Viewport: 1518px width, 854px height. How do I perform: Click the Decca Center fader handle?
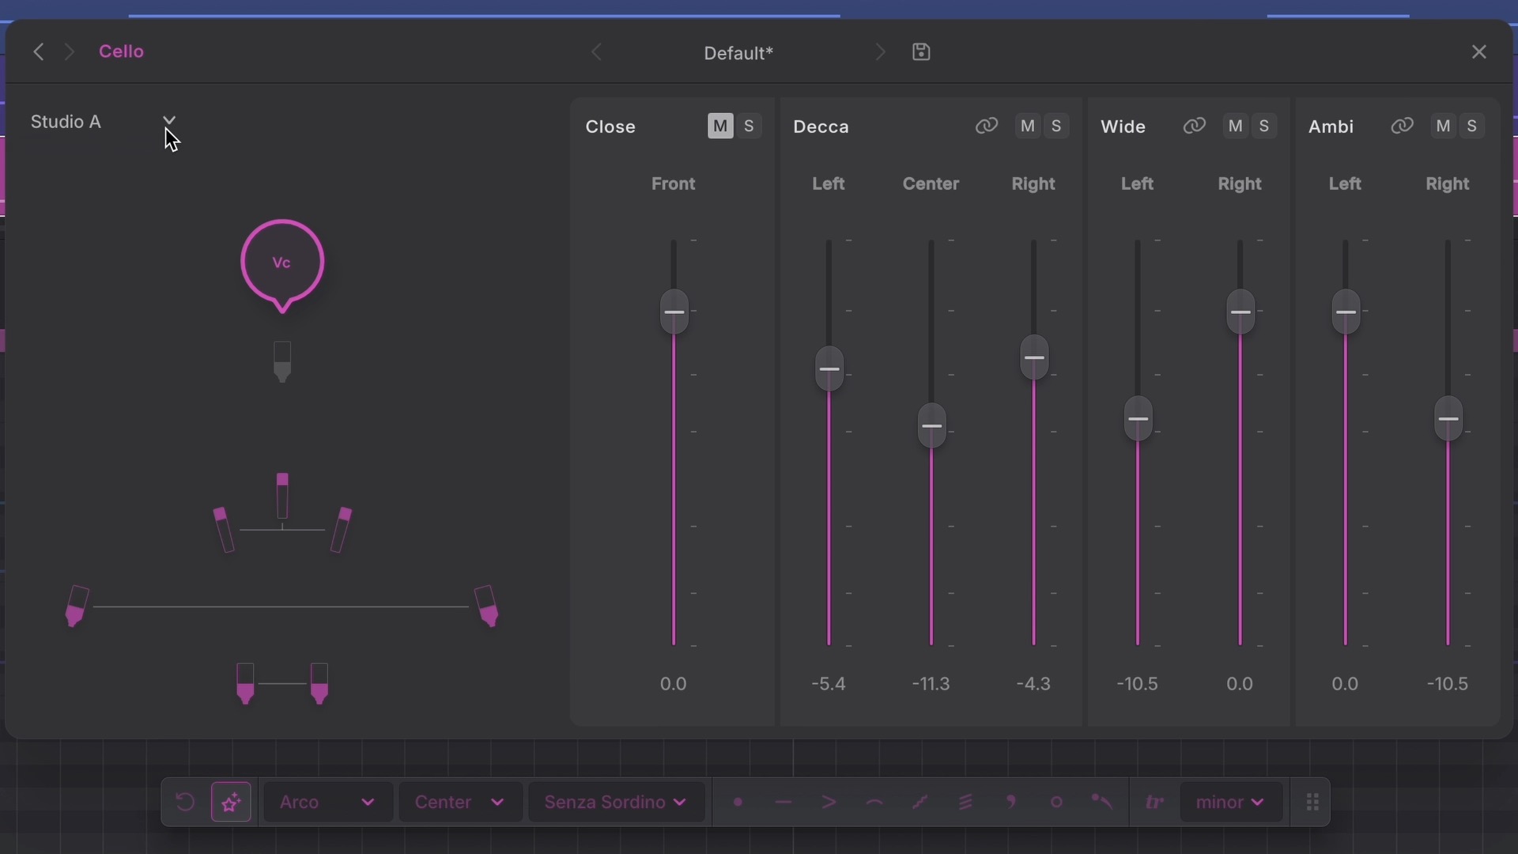point(932,425)
